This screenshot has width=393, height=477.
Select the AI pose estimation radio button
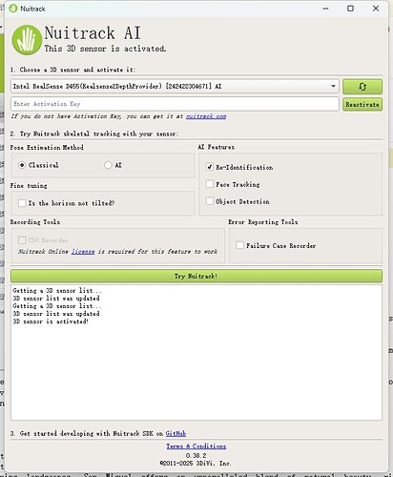click(108, 165)
